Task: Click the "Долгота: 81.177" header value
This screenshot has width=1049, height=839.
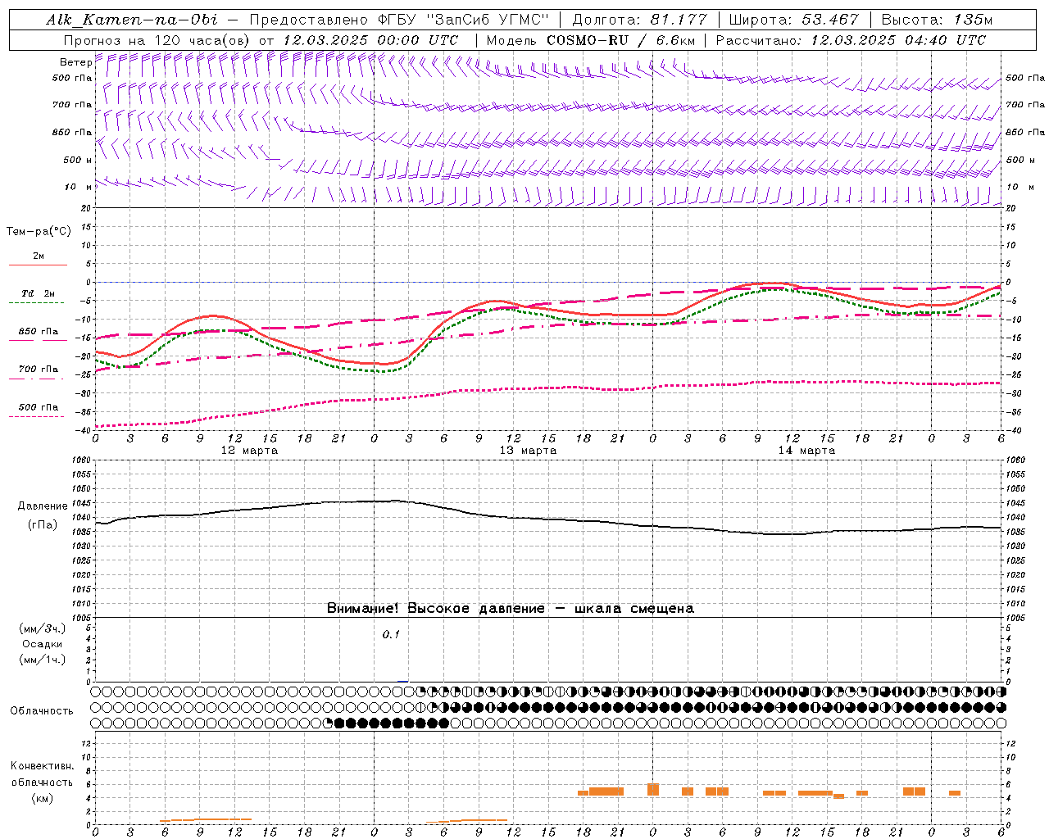Action: 641,20
